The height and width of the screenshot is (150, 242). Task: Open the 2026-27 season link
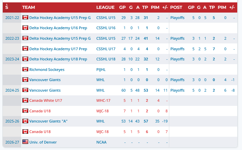[12, 142]
